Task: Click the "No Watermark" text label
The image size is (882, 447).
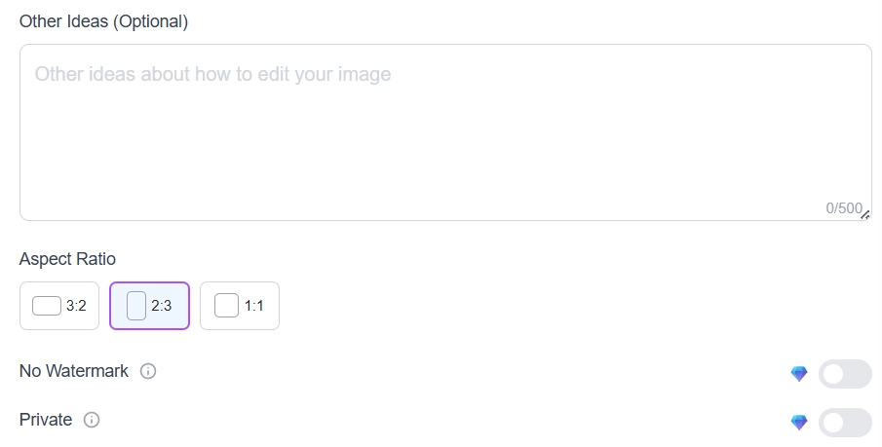Action: tap(74, 371)
